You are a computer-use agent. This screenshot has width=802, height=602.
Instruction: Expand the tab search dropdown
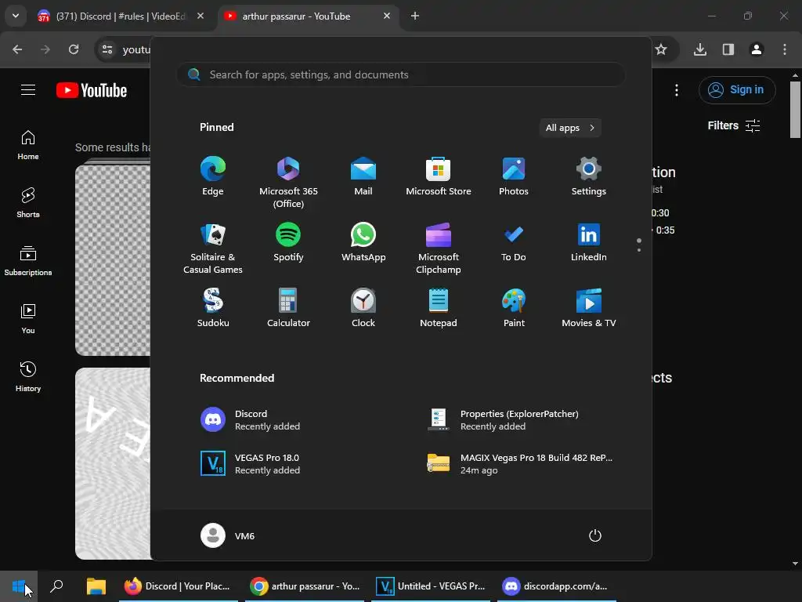16,16
